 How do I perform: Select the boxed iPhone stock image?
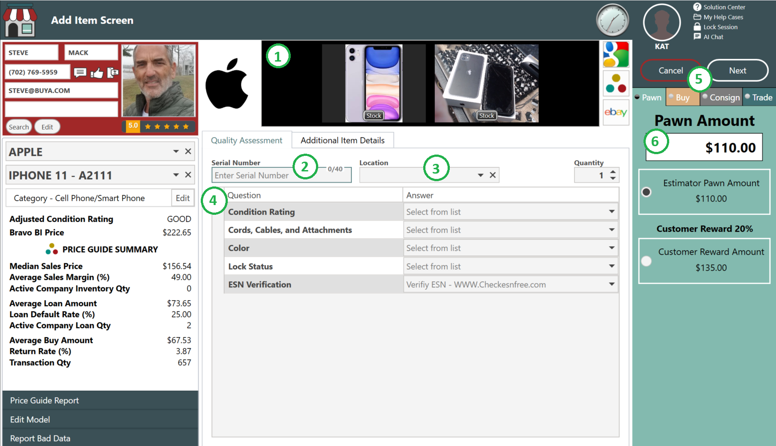pyautogui.click(x=486, y=83)
